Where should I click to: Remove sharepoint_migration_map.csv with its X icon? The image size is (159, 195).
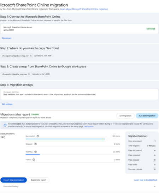pos(31,56)
